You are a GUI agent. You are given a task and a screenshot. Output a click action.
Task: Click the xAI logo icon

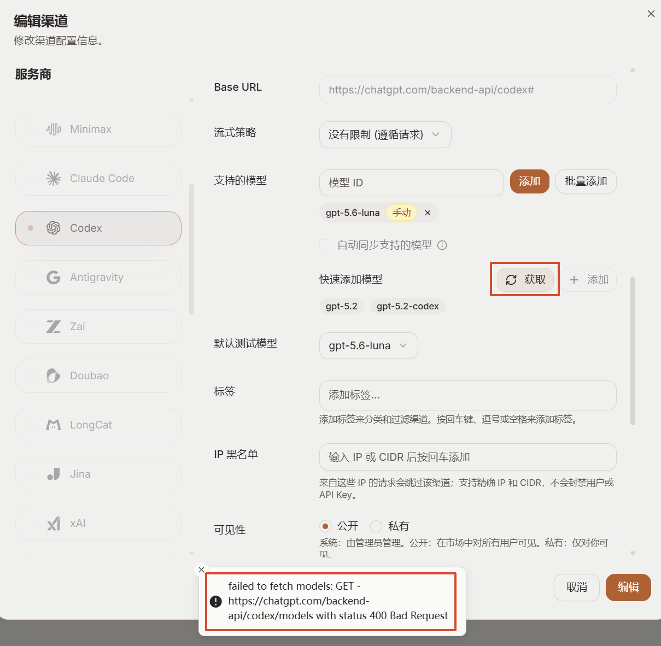click(54, 524)
